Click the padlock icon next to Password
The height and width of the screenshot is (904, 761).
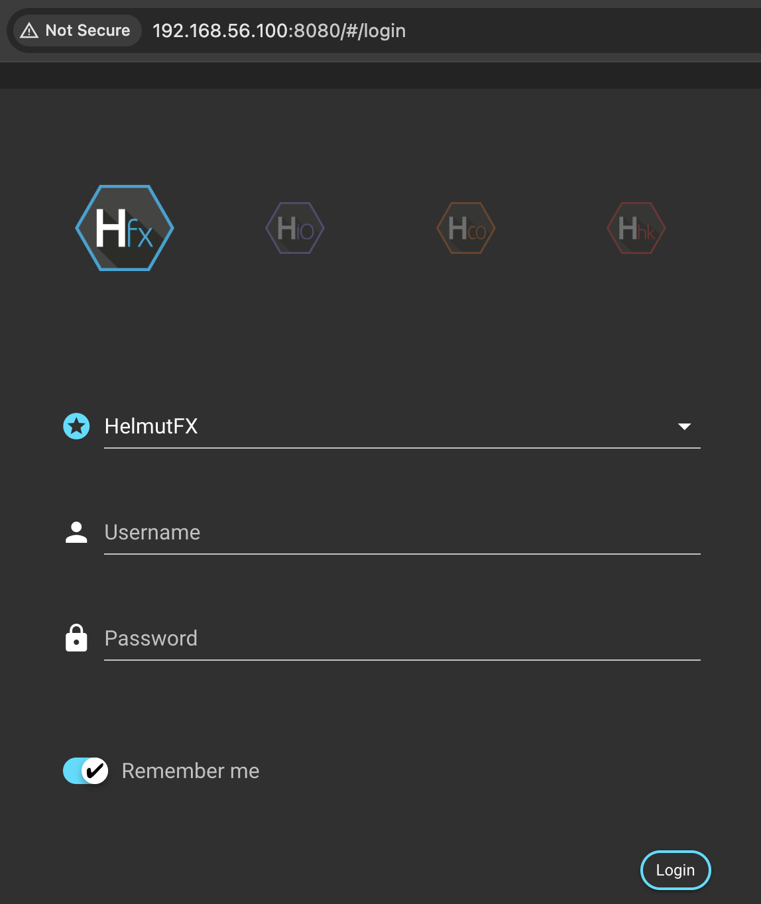[x=76, y=638]
